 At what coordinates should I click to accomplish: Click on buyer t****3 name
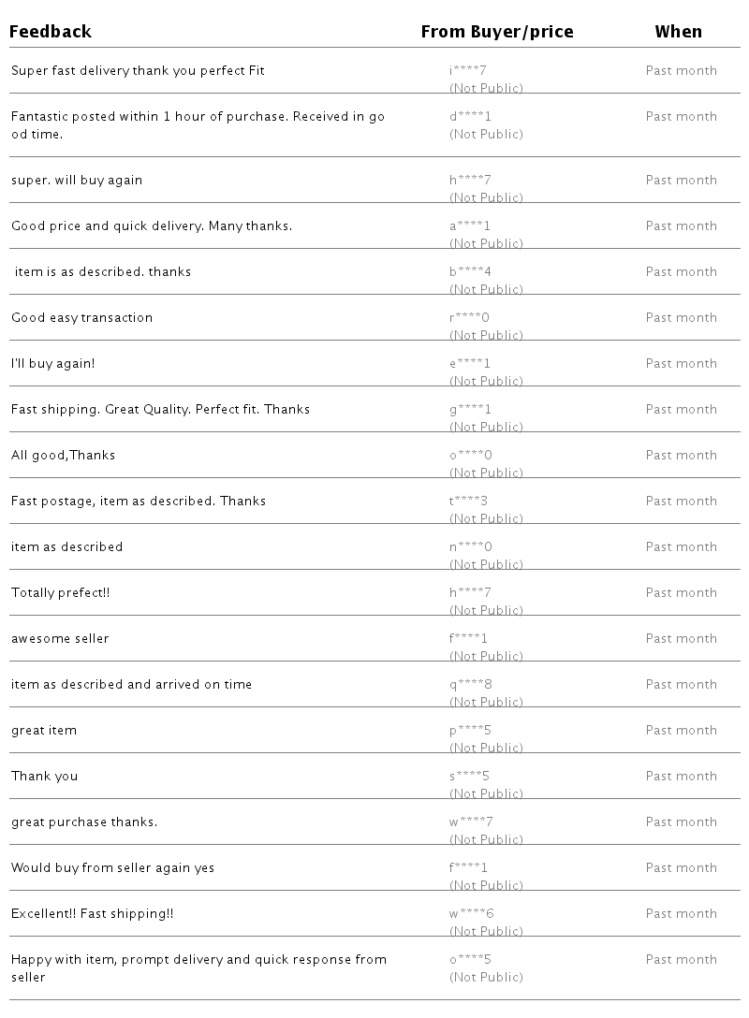468,502
